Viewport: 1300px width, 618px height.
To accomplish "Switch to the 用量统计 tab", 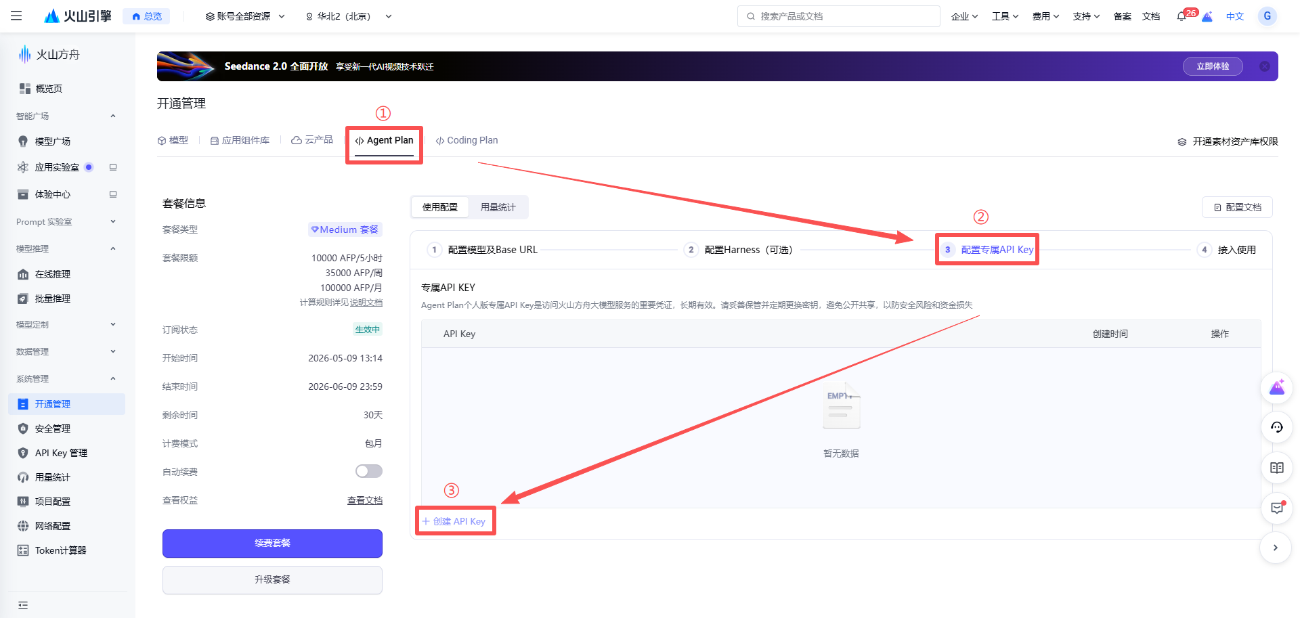I will [x=498, y=207].
